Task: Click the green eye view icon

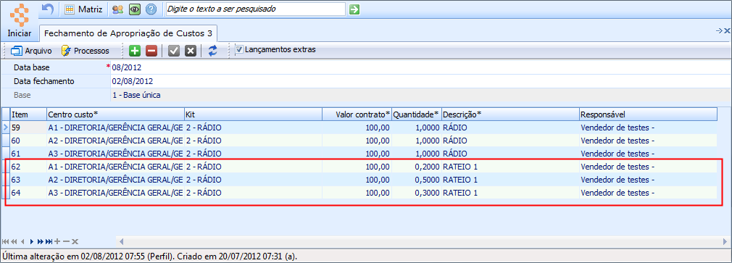Action: (x=135, y=9)
